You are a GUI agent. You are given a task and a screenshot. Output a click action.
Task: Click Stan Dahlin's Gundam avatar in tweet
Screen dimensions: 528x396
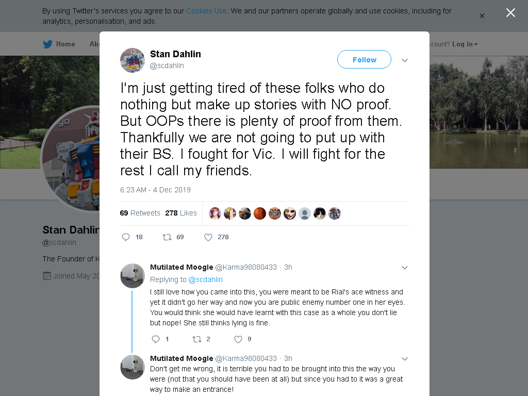click(133, 60)
